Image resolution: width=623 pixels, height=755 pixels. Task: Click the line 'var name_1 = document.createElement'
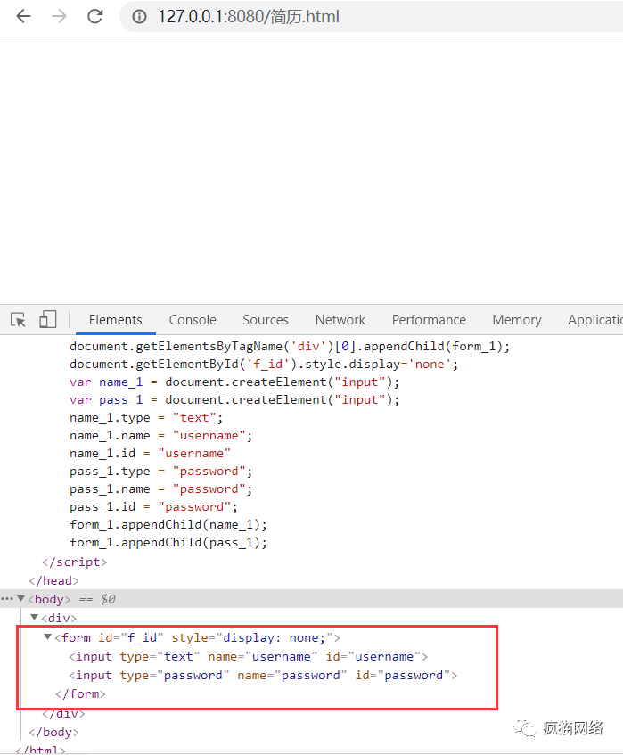click(234, 382)
